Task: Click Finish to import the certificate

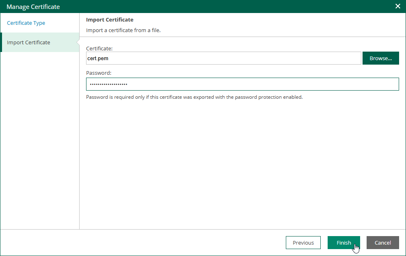Action: tap(343, 243)
